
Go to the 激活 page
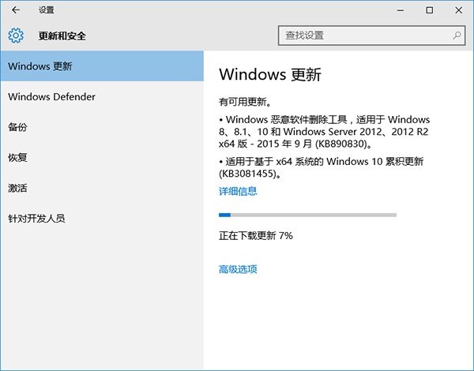tap(101, 188)
